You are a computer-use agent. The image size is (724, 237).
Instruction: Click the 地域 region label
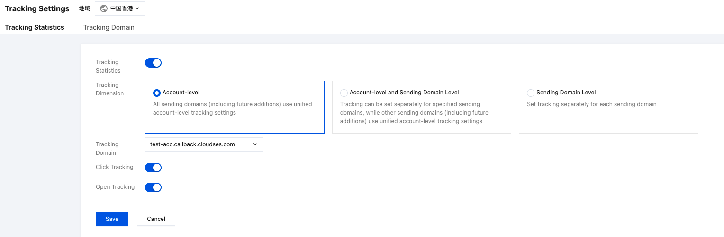85,8
